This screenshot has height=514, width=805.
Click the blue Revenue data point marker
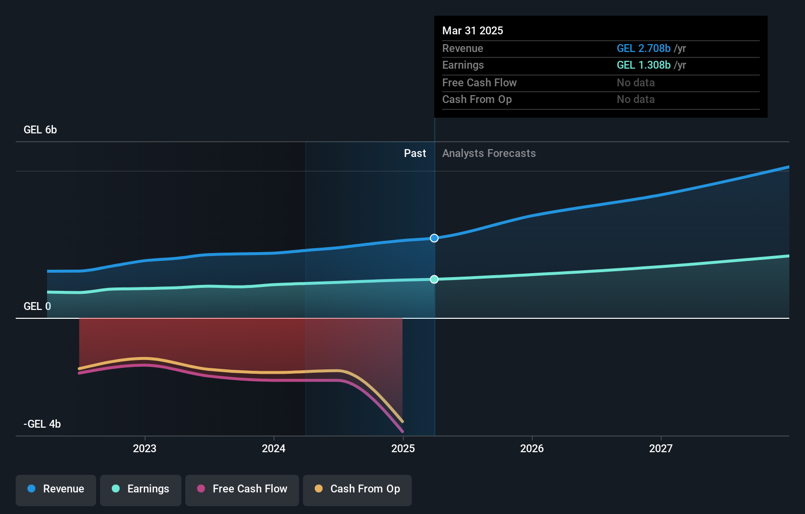(434, 238)
